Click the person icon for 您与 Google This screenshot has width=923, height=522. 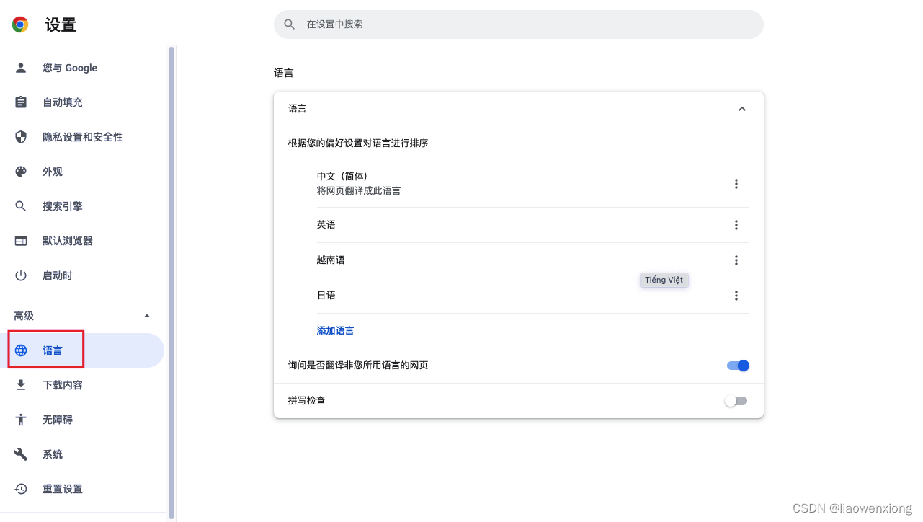tap(21, 68)
